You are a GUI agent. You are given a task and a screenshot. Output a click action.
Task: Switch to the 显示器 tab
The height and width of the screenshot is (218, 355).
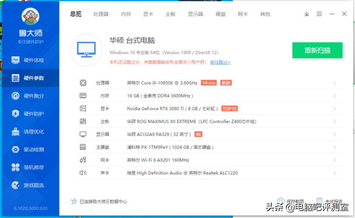pos(195,14)
